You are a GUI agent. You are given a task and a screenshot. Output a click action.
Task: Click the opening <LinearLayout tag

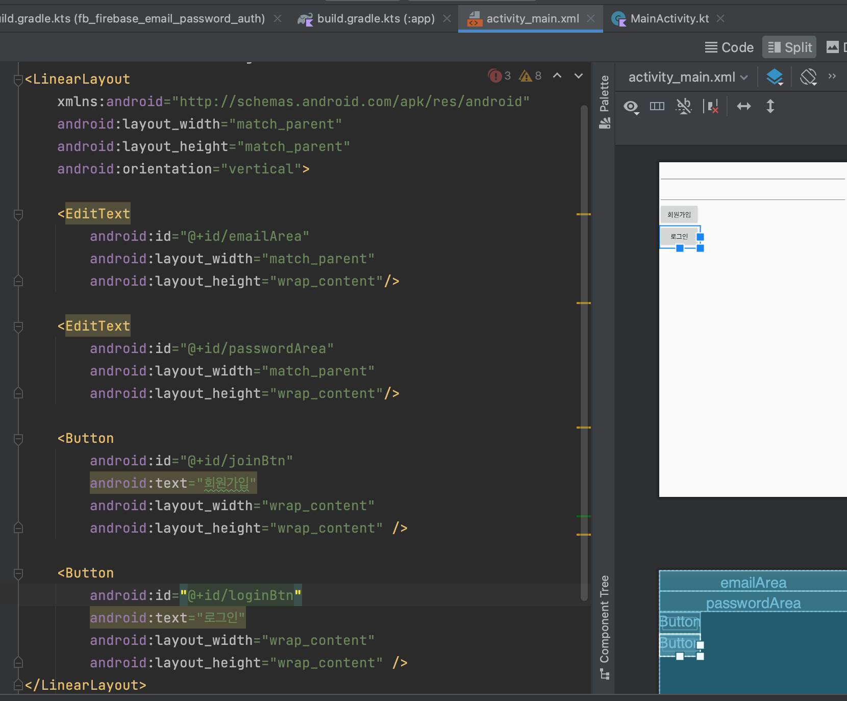78,79
